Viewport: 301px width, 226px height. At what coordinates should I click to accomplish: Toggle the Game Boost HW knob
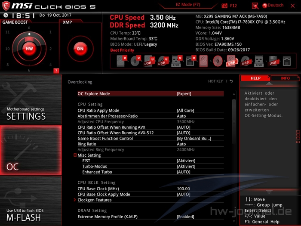click(x=29, y=49)
